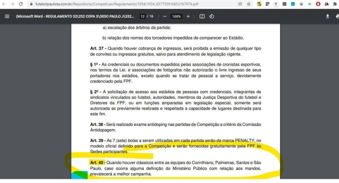Click the 'Art. 39 -' heading
339x183 pixels.
pos(98,141)
